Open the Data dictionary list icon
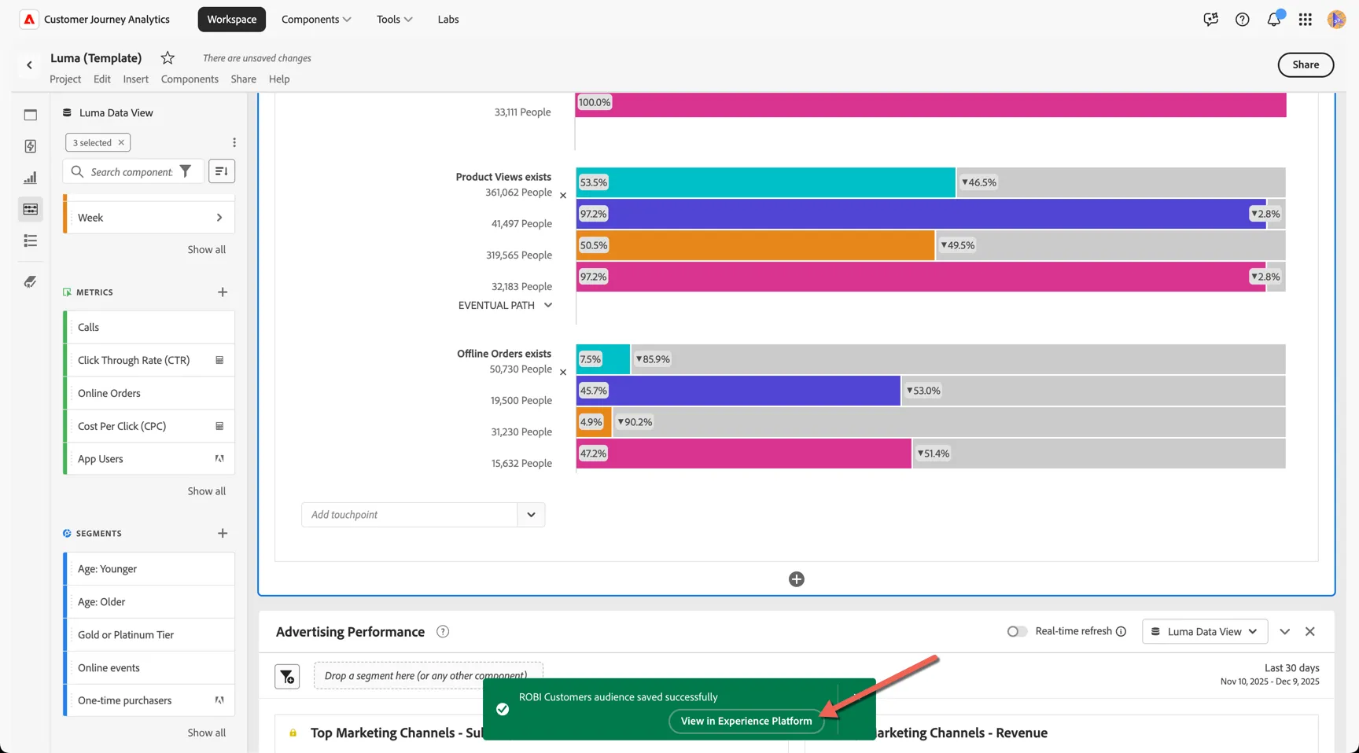The width and height of the screenshot is (1359, 753). 31,241
